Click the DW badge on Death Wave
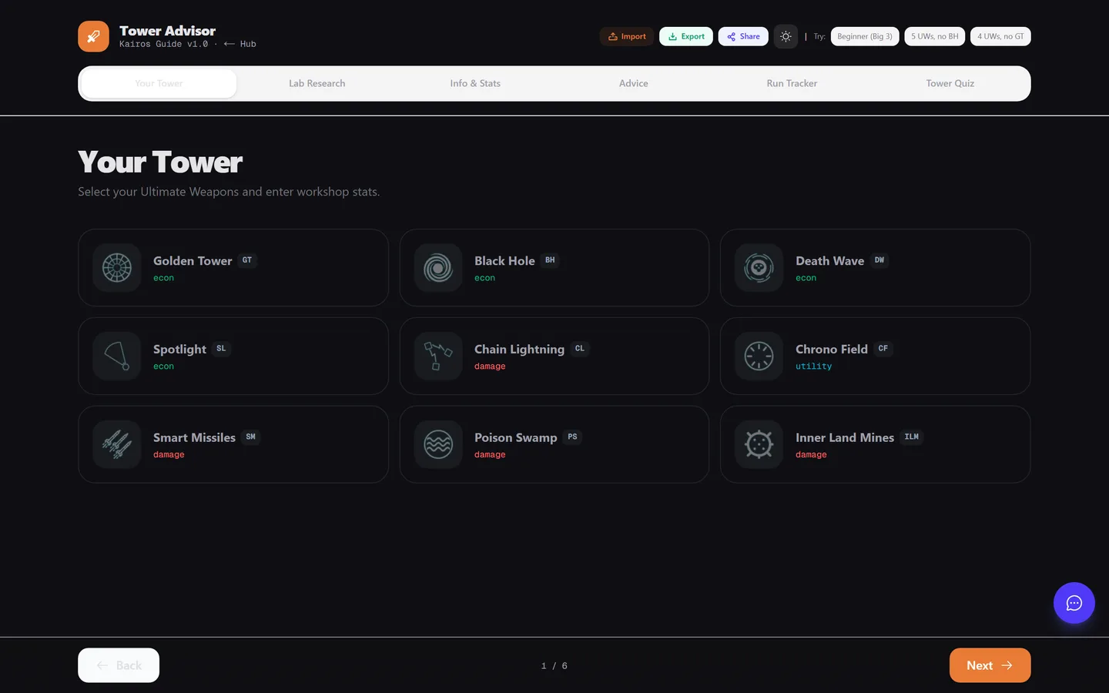 [x=879, y=260]
